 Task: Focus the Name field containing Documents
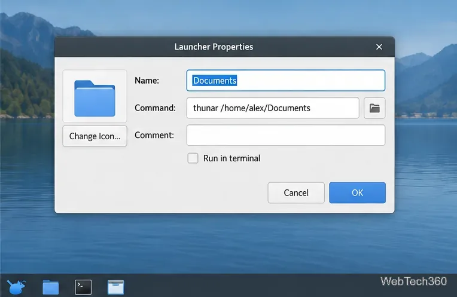point(286,80)
